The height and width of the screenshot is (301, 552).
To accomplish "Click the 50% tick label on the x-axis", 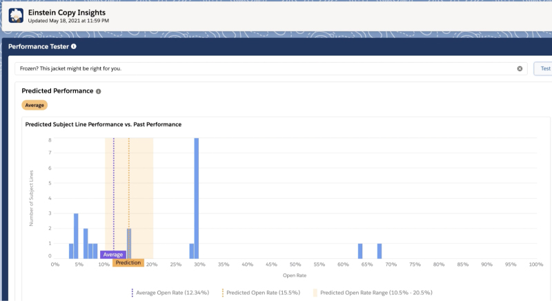I will click(x=295, y=264).
